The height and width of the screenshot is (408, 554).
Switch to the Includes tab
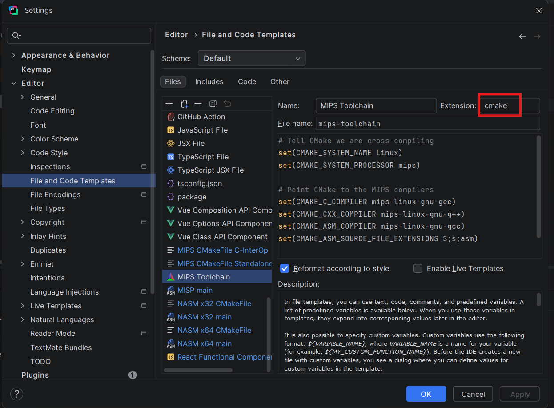(x=209, y=81)
